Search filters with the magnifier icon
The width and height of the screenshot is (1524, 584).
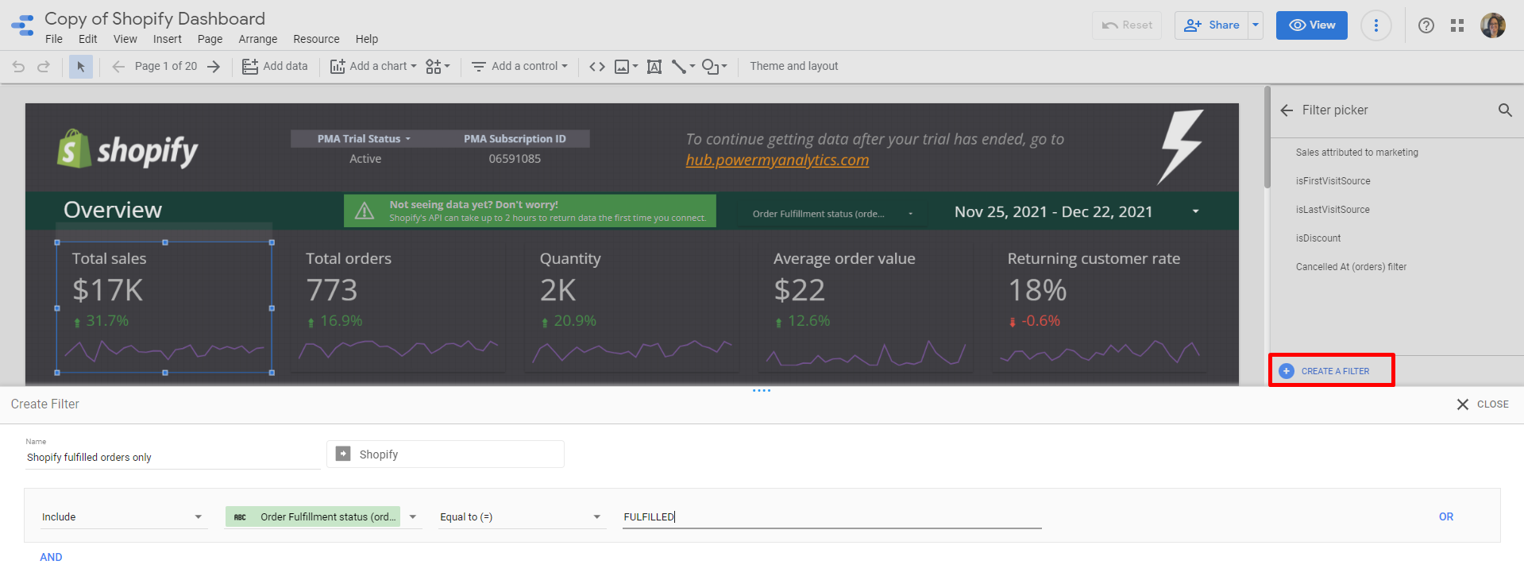click(1504, 110)
